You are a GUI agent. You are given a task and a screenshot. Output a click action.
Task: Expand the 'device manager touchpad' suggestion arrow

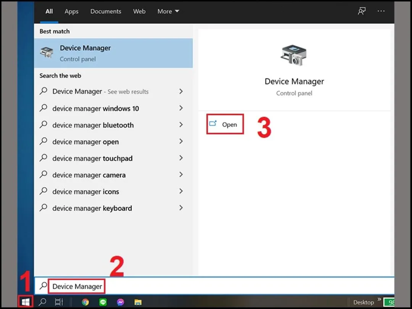[x=181, y=158]
